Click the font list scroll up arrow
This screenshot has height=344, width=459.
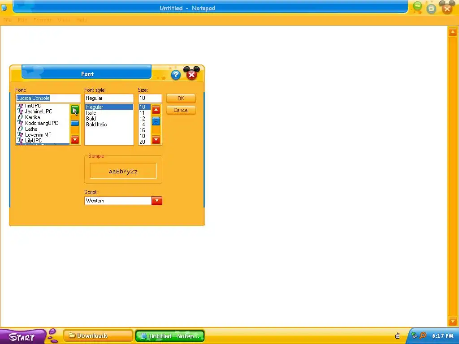pos(75,110)
